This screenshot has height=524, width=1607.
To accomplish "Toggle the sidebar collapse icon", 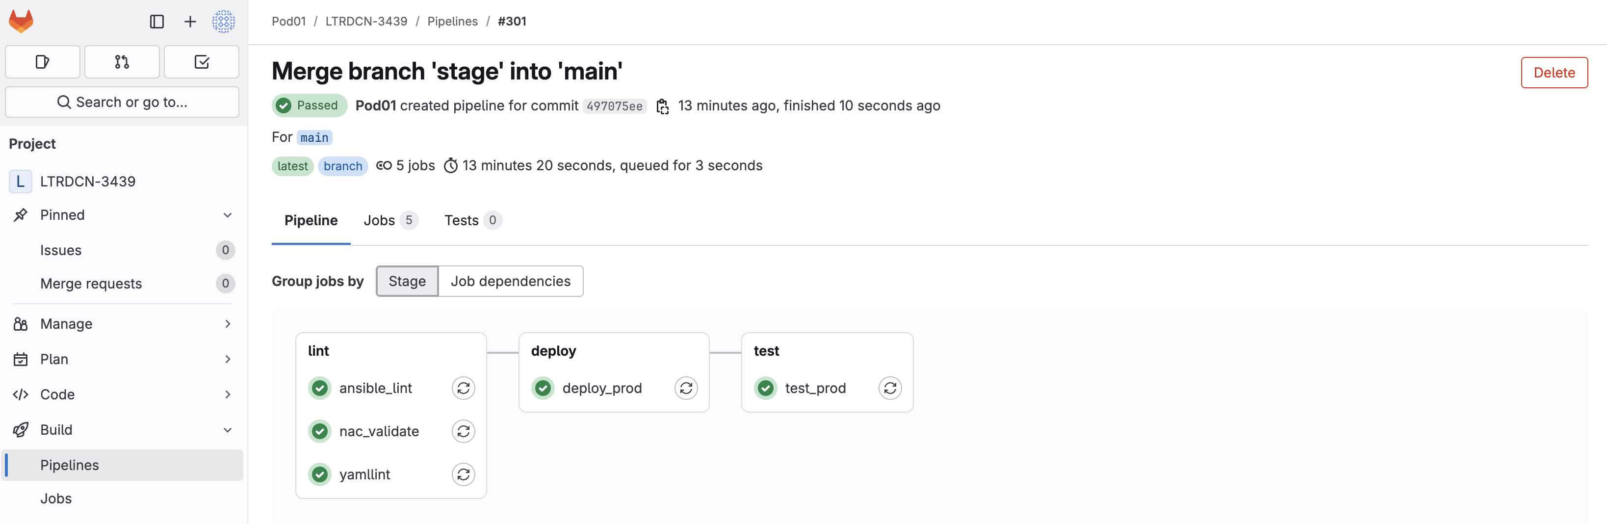I will (x=156, y=22).
